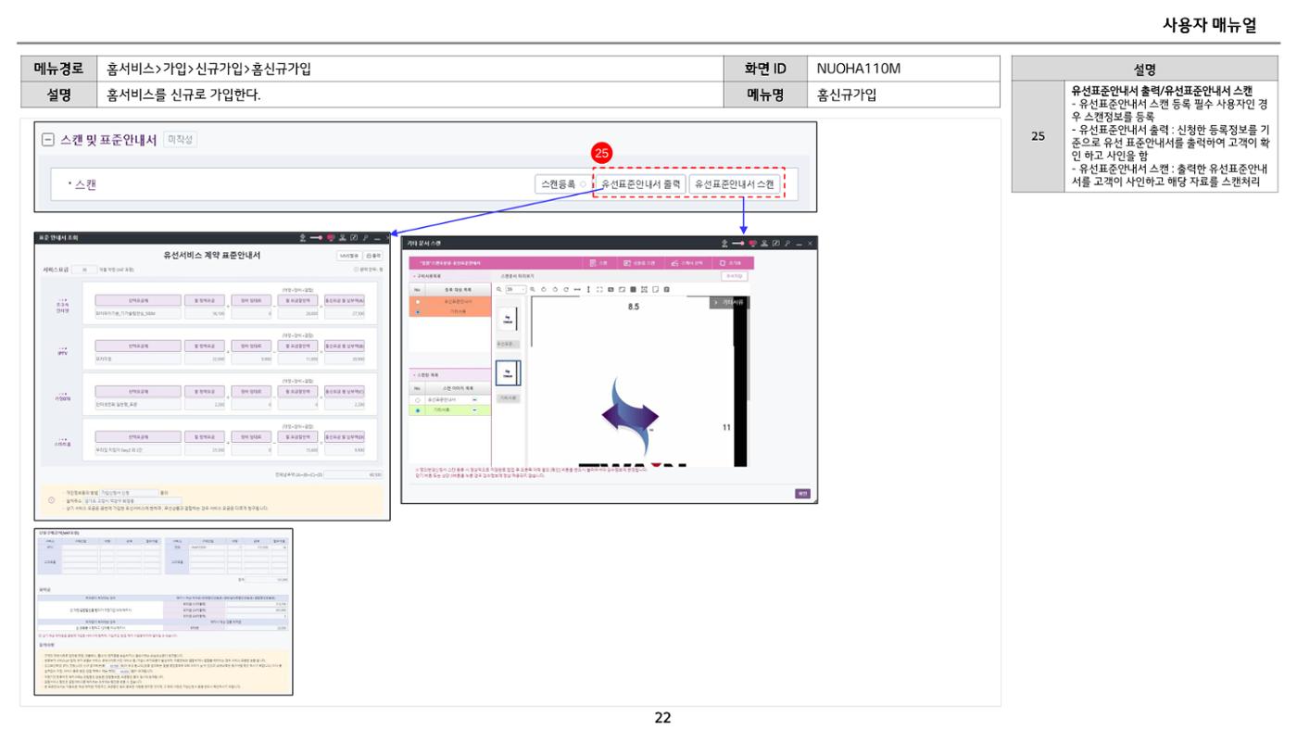The image size is (1297, 730).
Task: Select the second highlighted page thumbnail
Action: coord(509,373)
